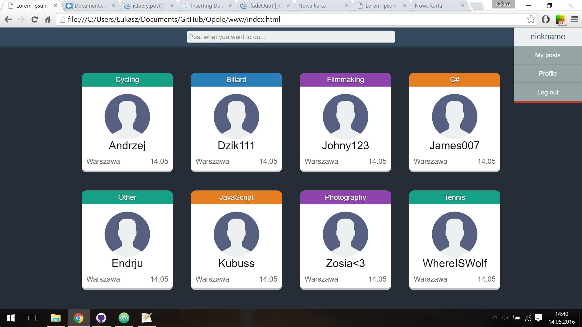Viewport: 582px width, 327px height.
Task: Open the Chrome hamburger menu
Action: [574, 19]
